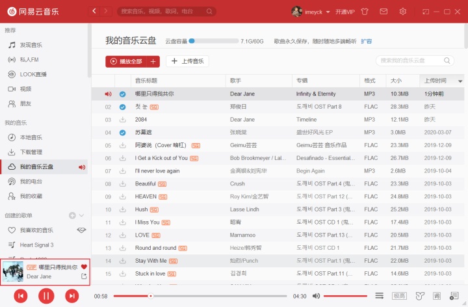Image resolution: width=468 pixels, height=307 pixels.
Task: Open the 我喜欢的音乐 playlist
Action: [x=36, y=230]
